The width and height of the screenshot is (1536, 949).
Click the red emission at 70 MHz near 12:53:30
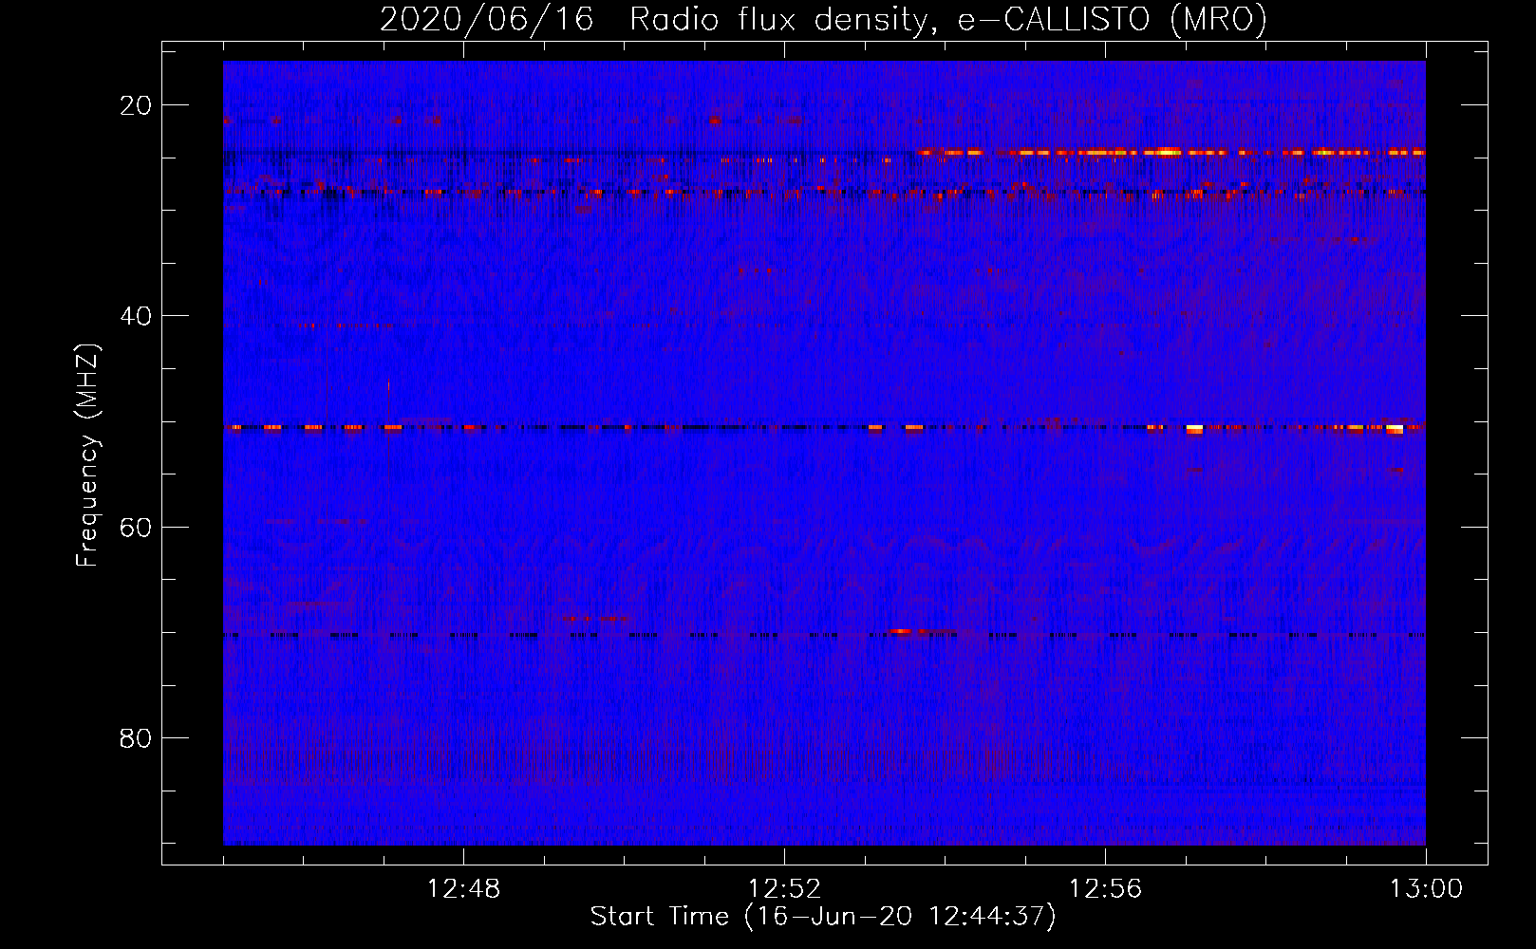click(x=901, y=631)
